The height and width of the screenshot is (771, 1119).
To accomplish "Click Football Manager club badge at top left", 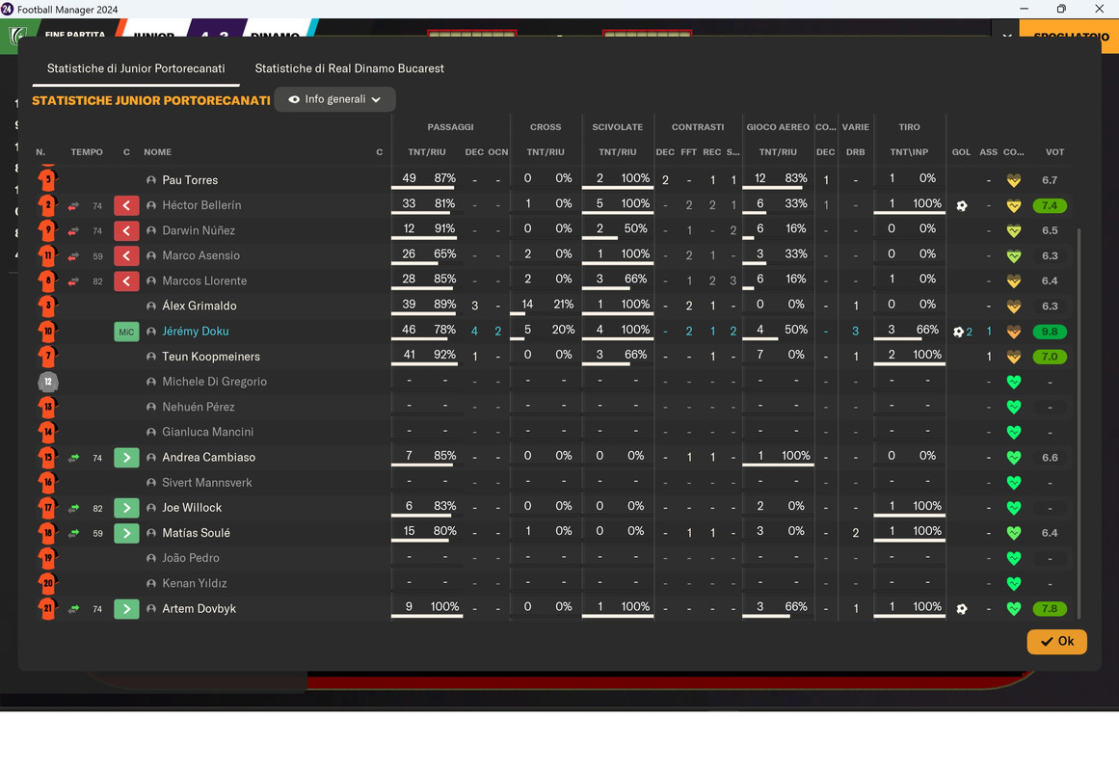I will click(18, 36).
